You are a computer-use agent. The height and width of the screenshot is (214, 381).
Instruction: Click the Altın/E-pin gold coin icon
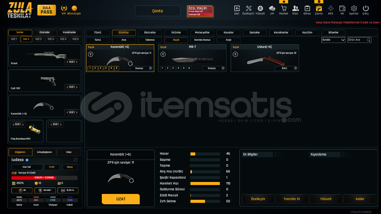74,8
